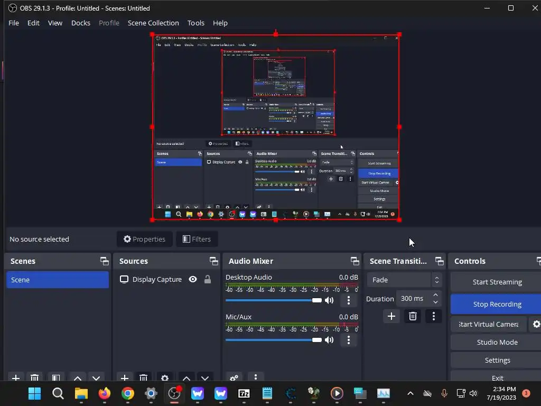Open Audio Mixer three-dot menu

[256, 377]
